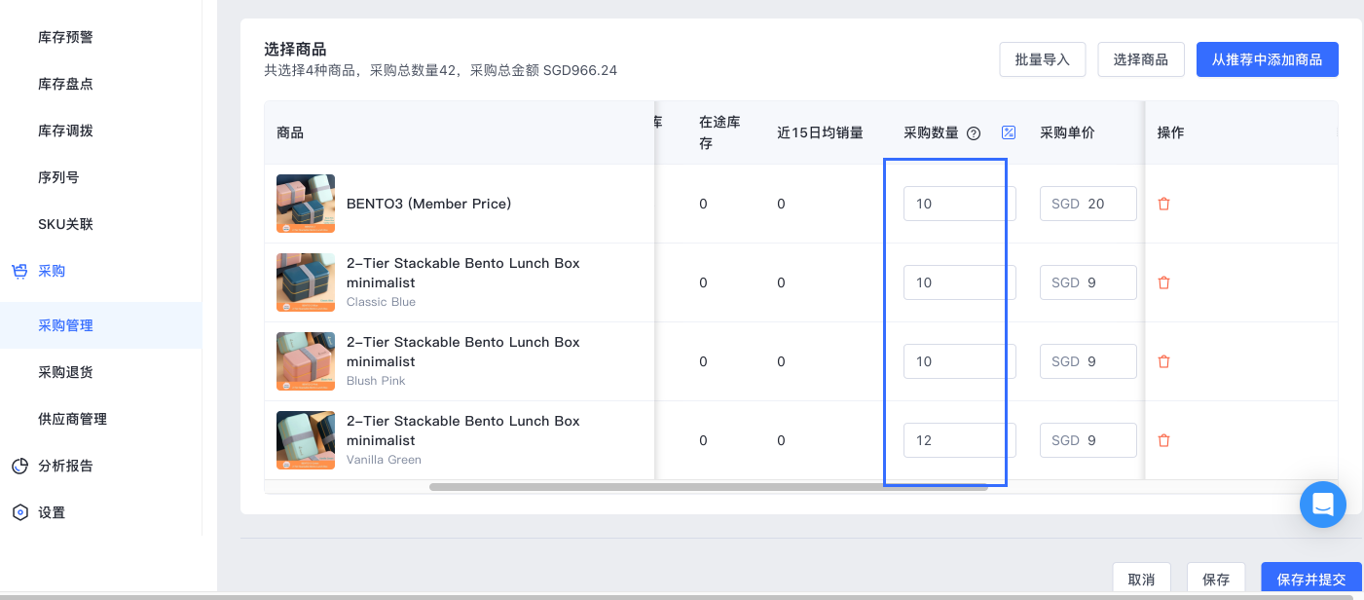The image size is (1364, 600).
Task: Click the batch edit icon beside 采购数量
Action: (1009, 132)
